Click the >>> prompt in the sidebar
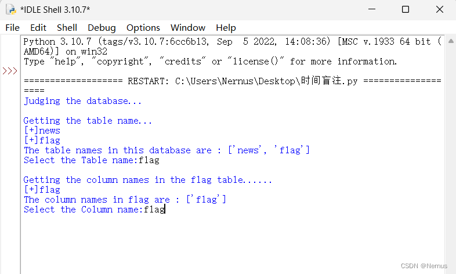This screenshot has width=456, height=274. pyautogui.click(x=10, y=71)
